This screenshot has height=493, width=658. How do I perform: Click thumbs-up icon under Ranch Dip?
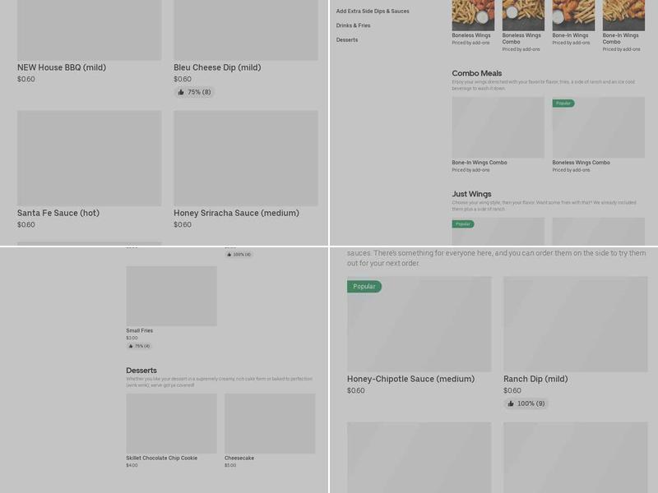pos(511,403)
